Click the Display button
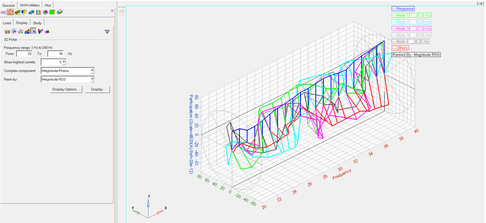Image resolution: width=486 pixels, height=223 pixels. 97,89
